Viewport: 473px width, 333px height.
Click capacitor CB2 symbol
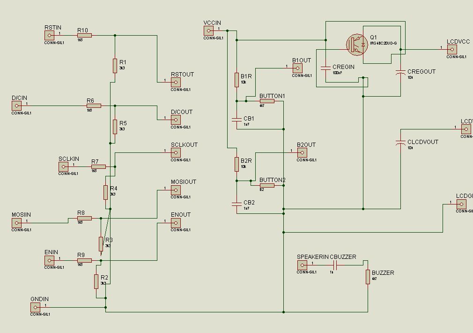237,204
